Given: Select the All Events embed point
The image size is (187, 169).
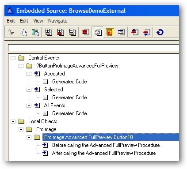Looking at the screenshot, I should point(54,105).
